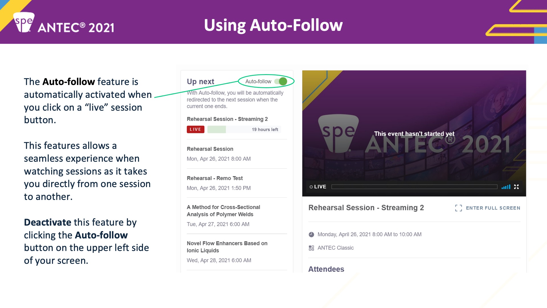Click the ANTEC Classic label

(336, 248)
